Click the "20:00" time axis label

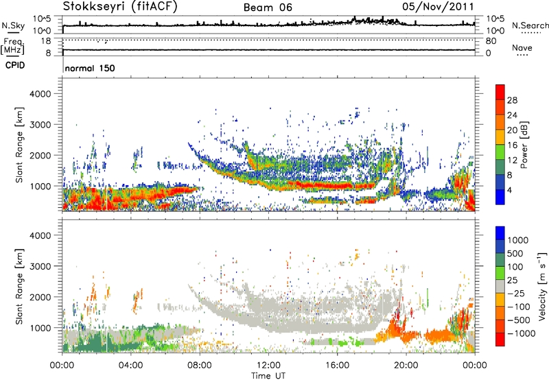[x=406, y=366]
